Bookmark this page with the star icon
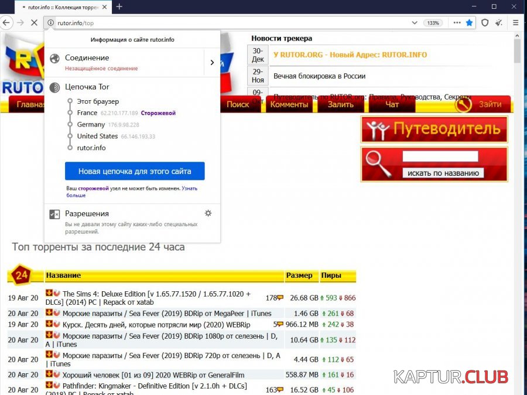527x395 pixels. tap(469, 23)
